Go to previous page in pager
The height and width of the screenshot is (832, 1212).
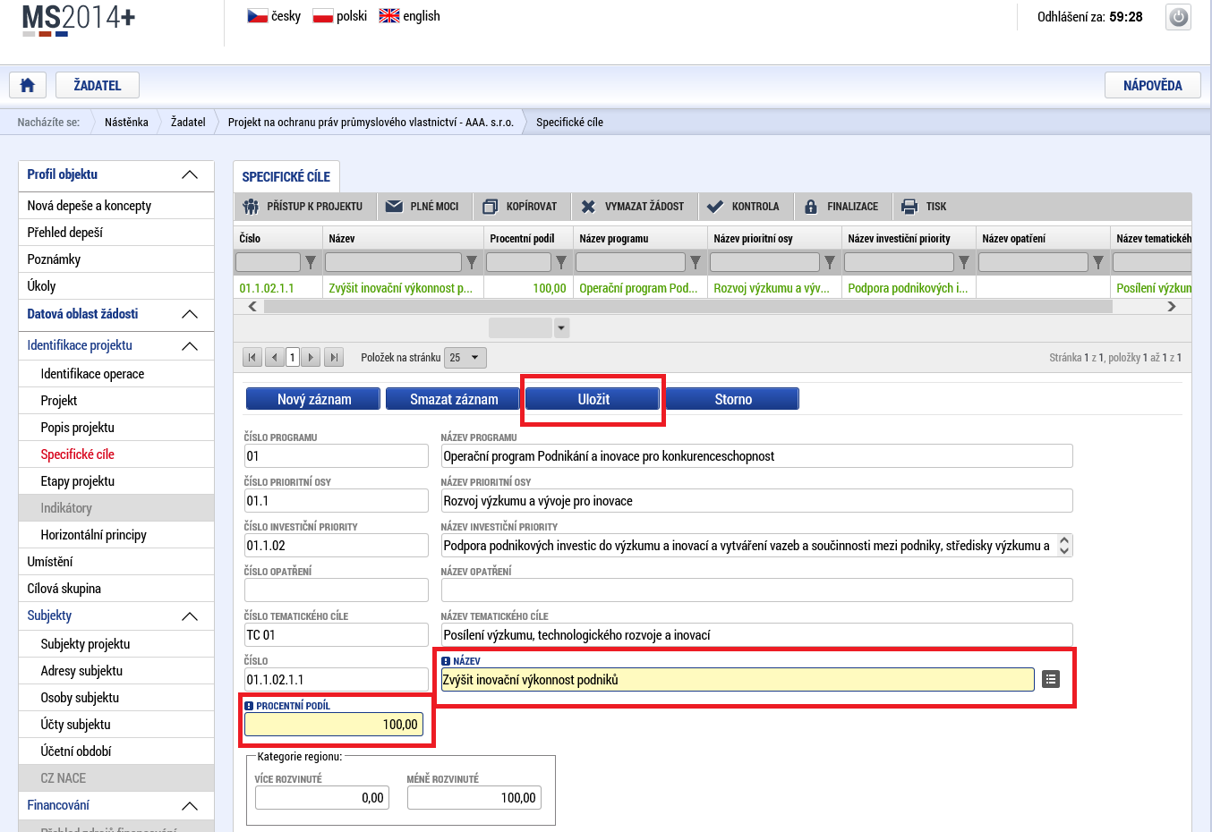(274, 357)
